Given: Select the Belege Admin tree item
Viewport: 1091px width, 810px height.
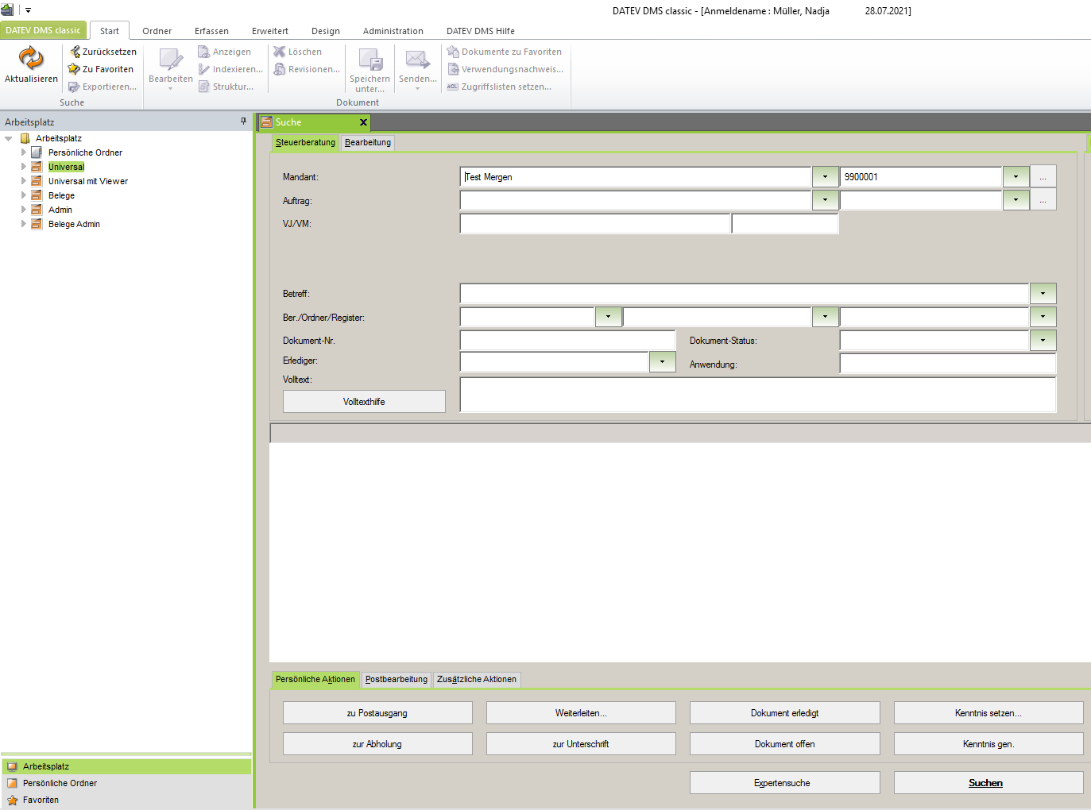Looking at the screenshot, I should coord(74,224).
